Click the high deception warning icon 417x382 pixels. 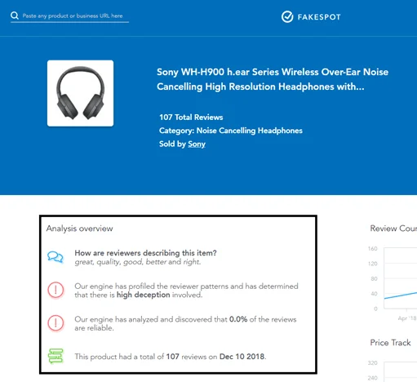point(55,290)
